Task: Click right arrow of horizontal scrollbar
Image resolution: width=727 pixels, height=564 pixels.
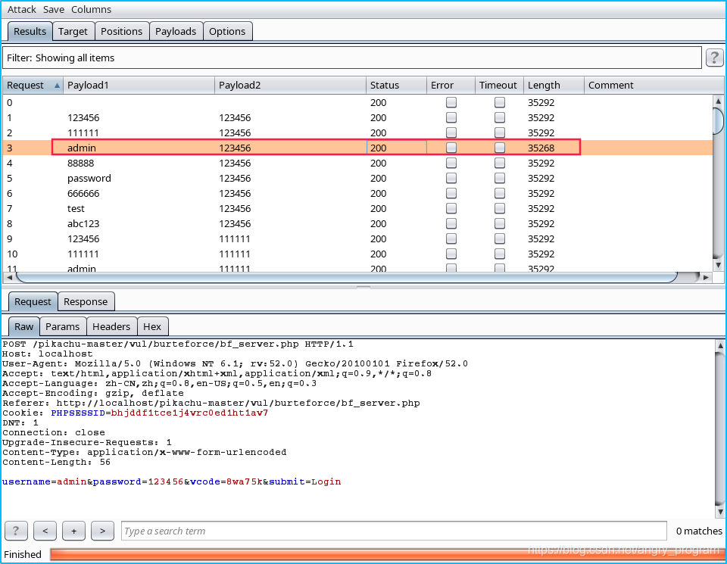Action: click(x=706, y=277)
